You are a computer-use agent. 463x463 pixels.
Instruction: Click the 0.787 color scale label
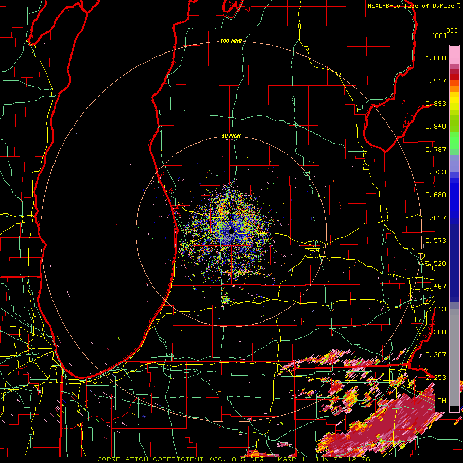[x=436, y=149]
